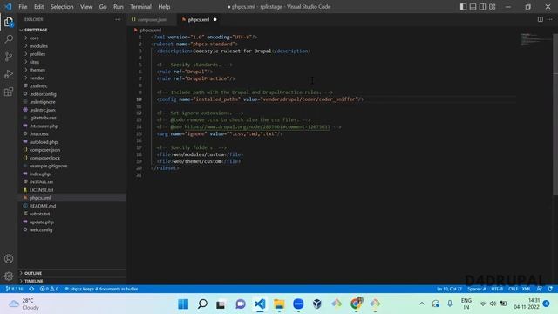Open the Source Control view
Viewport: 558px width, 314px height.
9,56
